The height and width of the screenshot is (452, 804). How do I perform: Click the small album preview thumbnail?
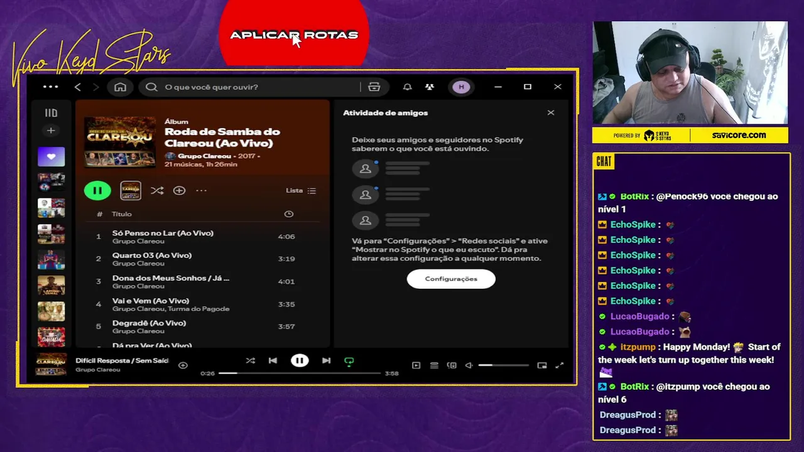click(x=131, y=190)
